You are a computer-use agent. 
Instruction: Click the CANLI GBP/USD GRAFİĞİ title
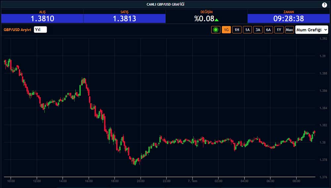[x=165, y=4]
